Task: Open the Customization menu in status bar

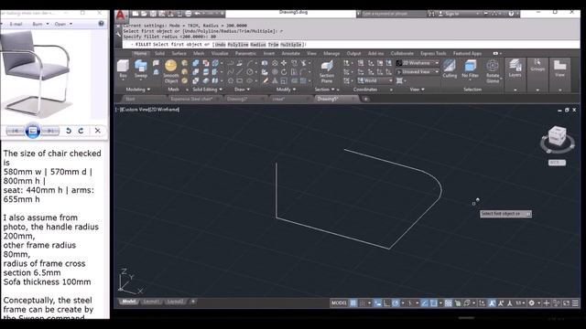Action: point(575,302)
